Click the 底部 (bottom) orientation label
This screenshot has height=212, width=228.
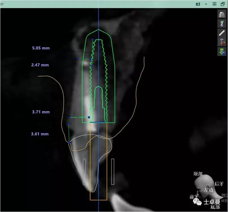[x=215, y=207]
